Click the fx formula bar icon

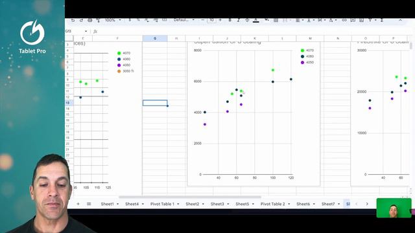(95, 32)
